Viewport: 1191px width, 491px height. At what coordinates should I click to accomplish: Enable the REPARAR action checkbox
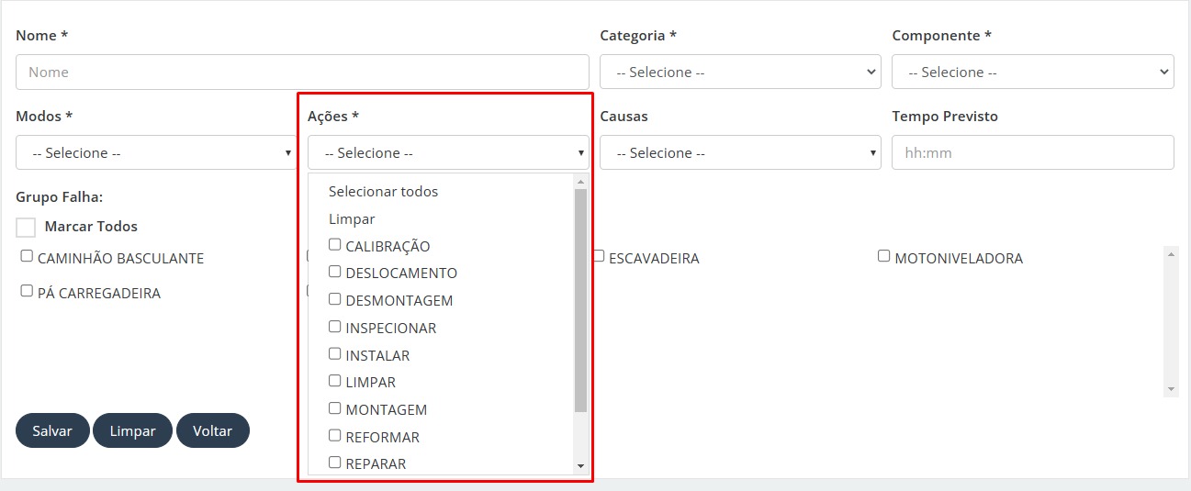(335, 463)
